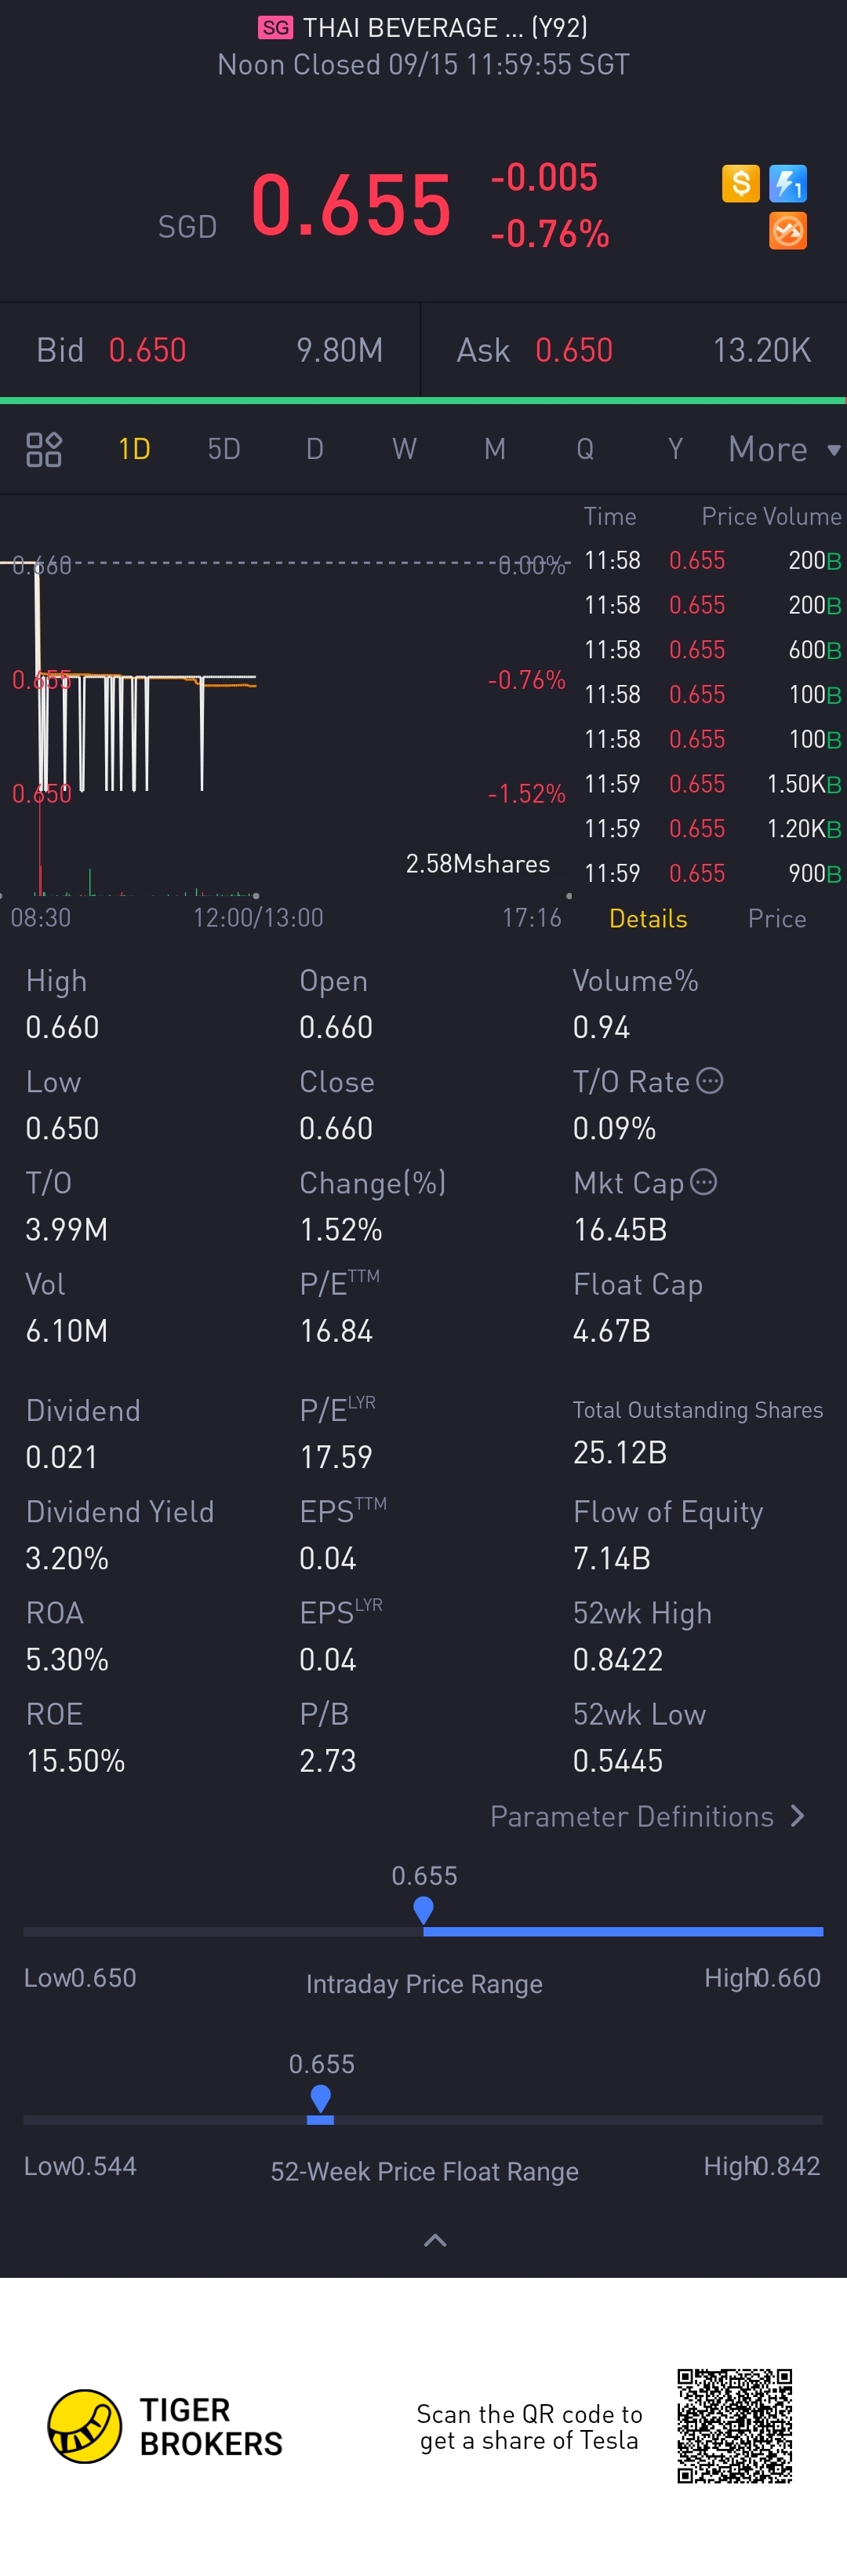This screenshot has width=847, height=2576.
Task: Switch to the 5D chart tab
Action: [x=224, y=449]
